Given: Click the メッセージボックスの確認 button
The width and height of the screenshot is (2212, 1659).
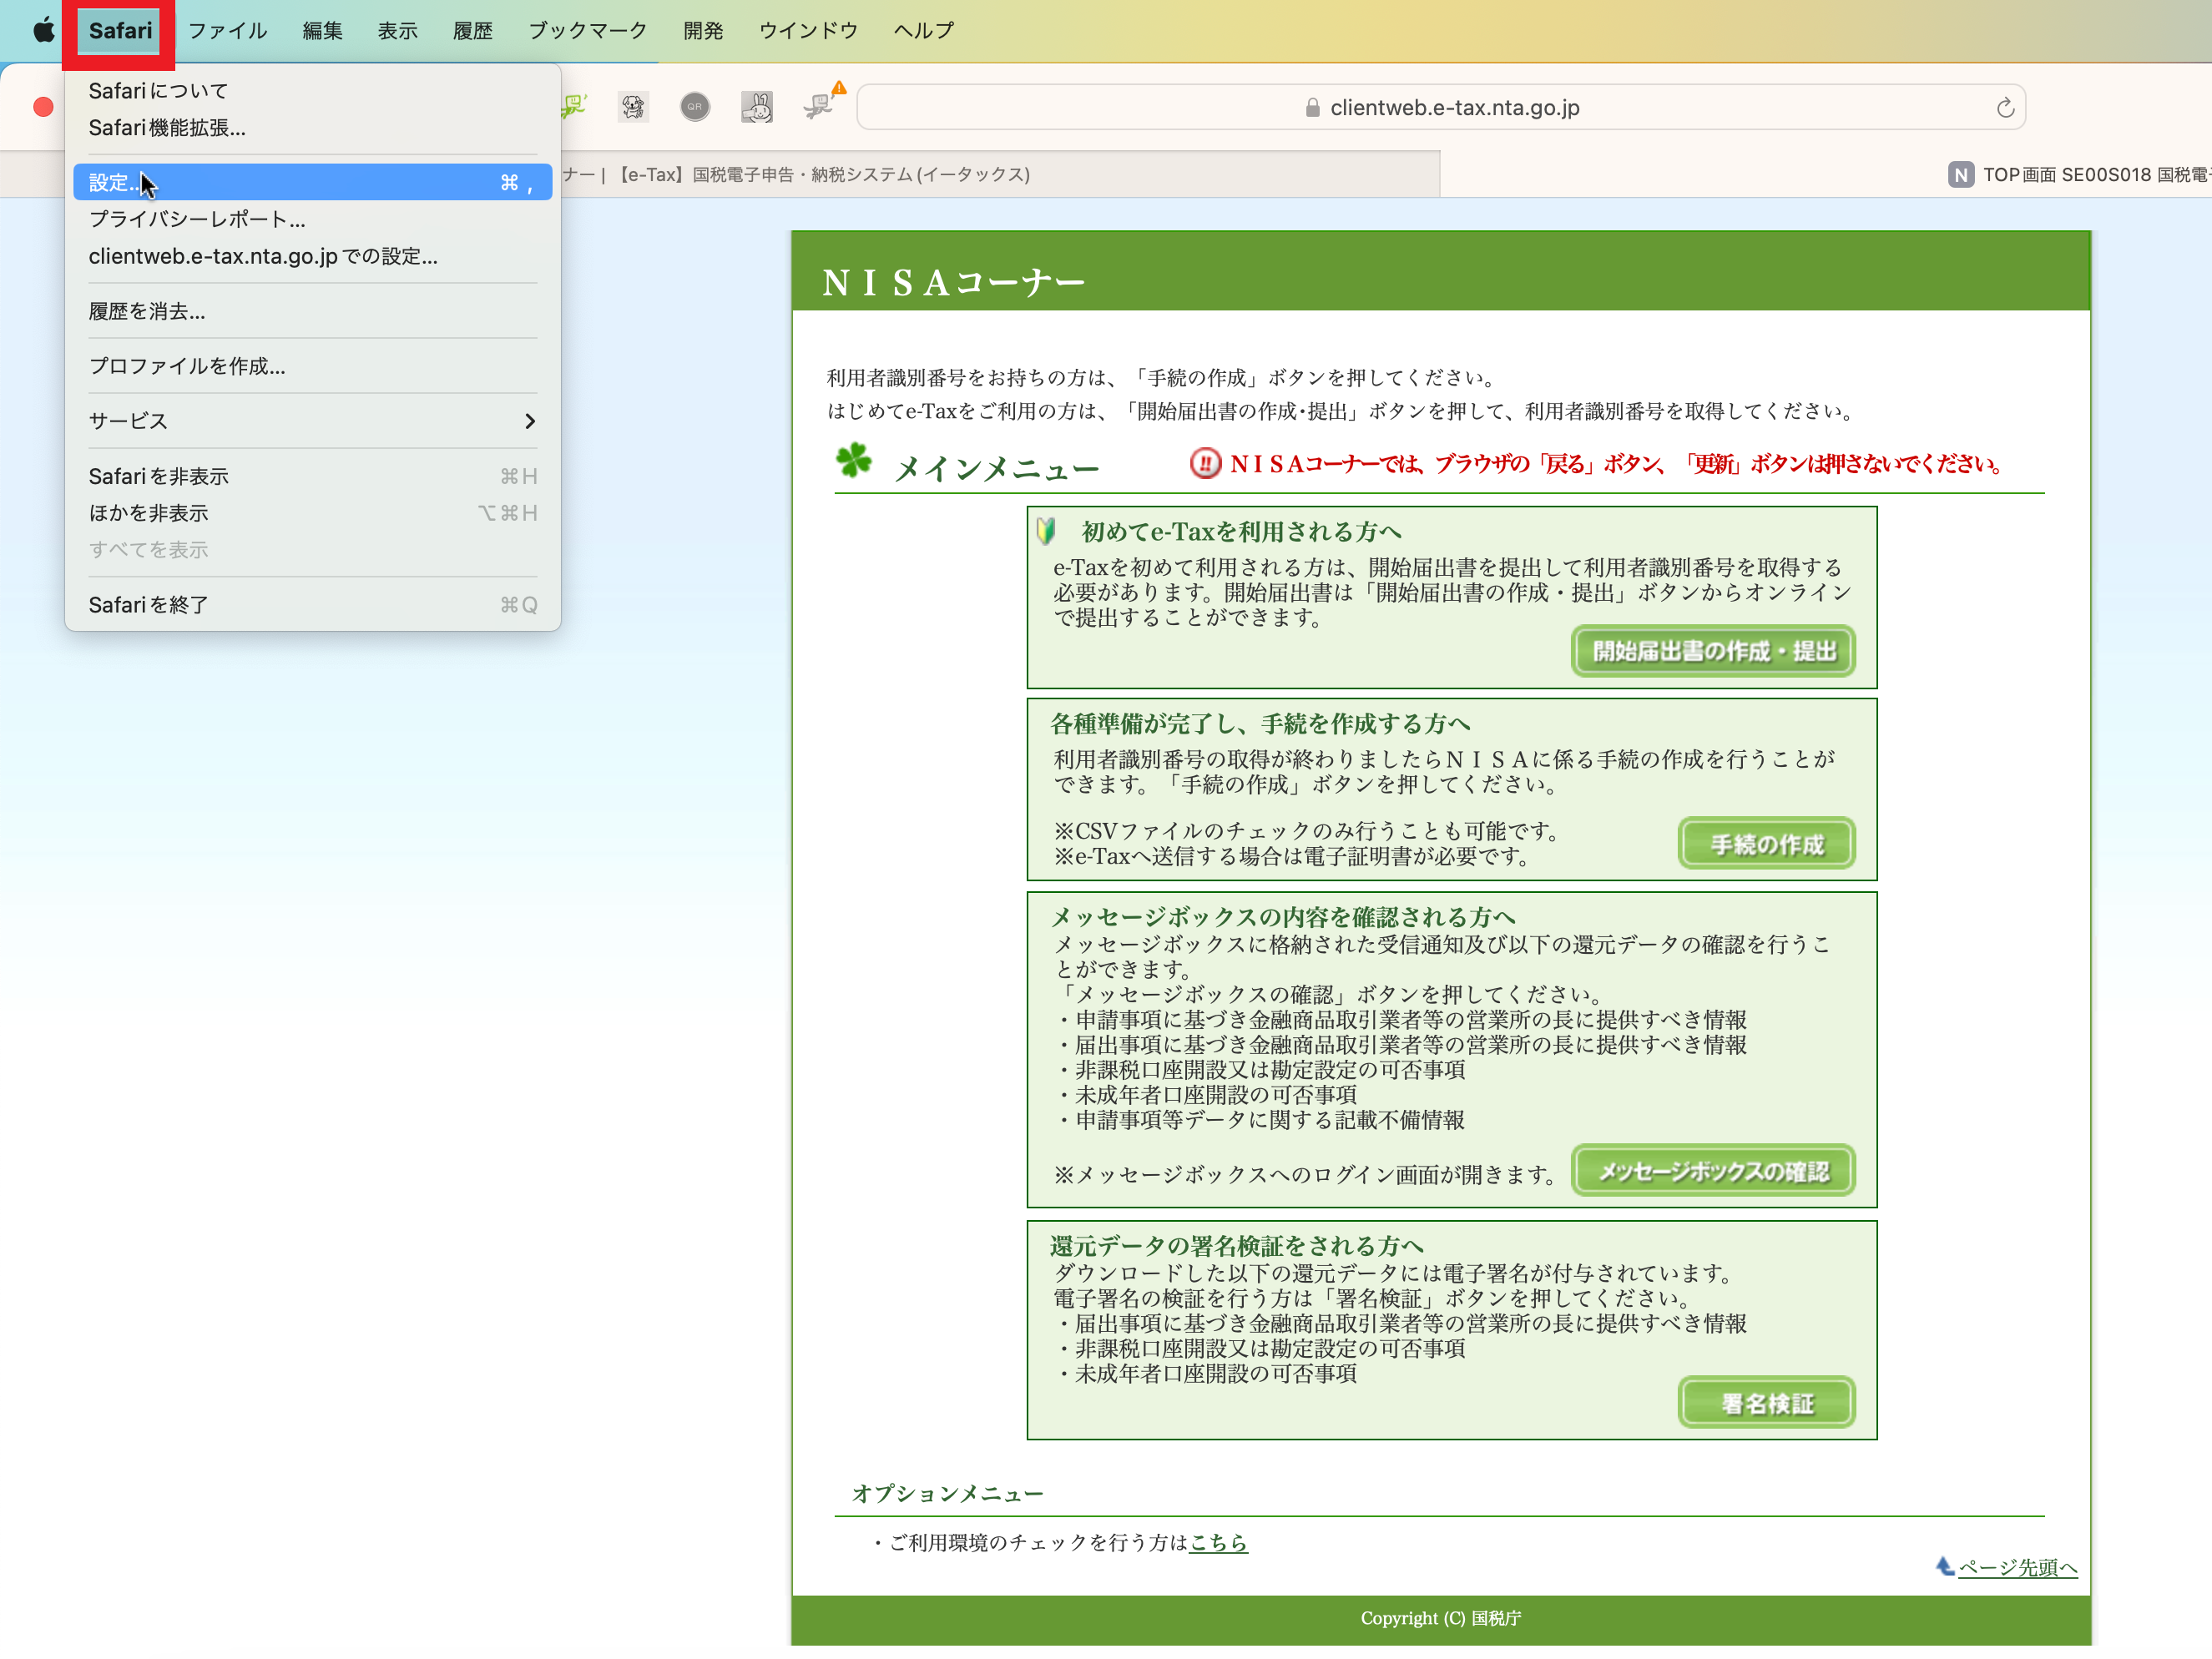Looking at the screenshot, I should pos(1713,1170).
